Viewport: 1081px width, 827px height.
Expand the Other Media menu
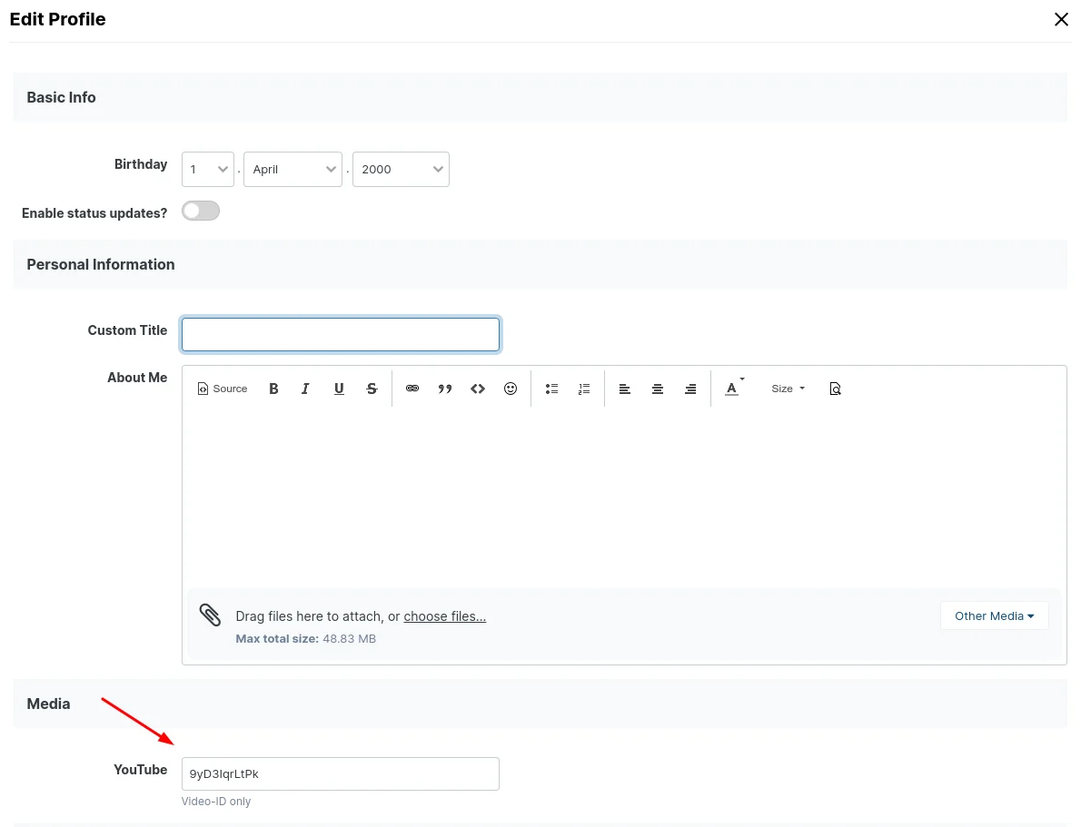[994, 616]
